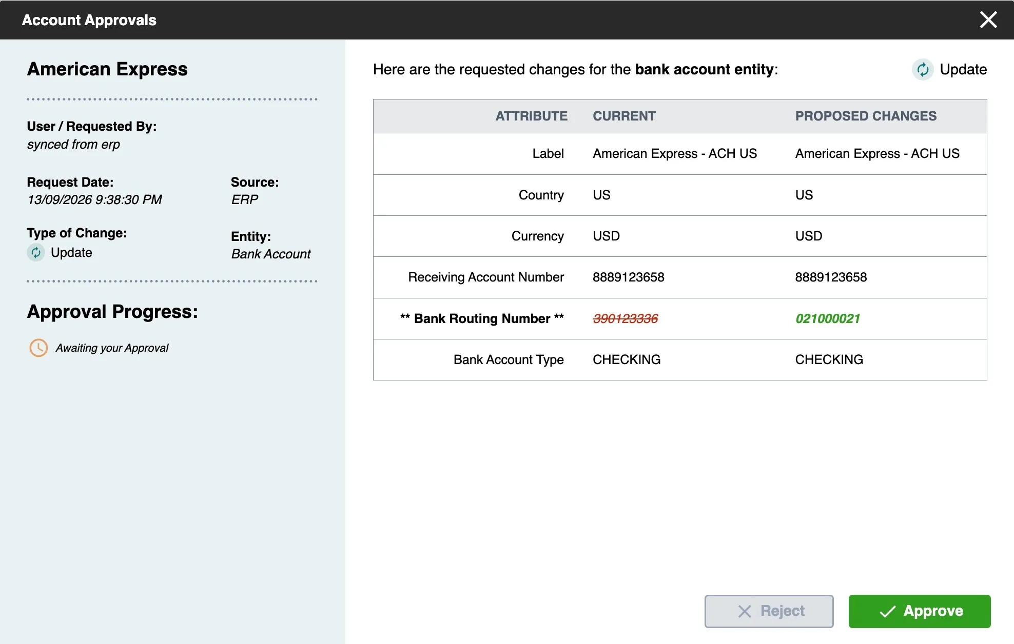This screenshot has width=1014, height=644.
Task: Click the Receiving Account Number attribute
Action: (486, 277)
